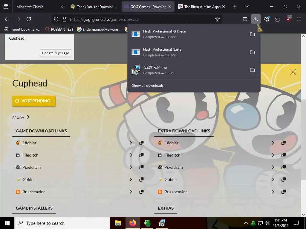Image resolution: width=306 pixels, height=229 pixels.
Task: Click Windows taskbar search box
Action: coord(62,223)
